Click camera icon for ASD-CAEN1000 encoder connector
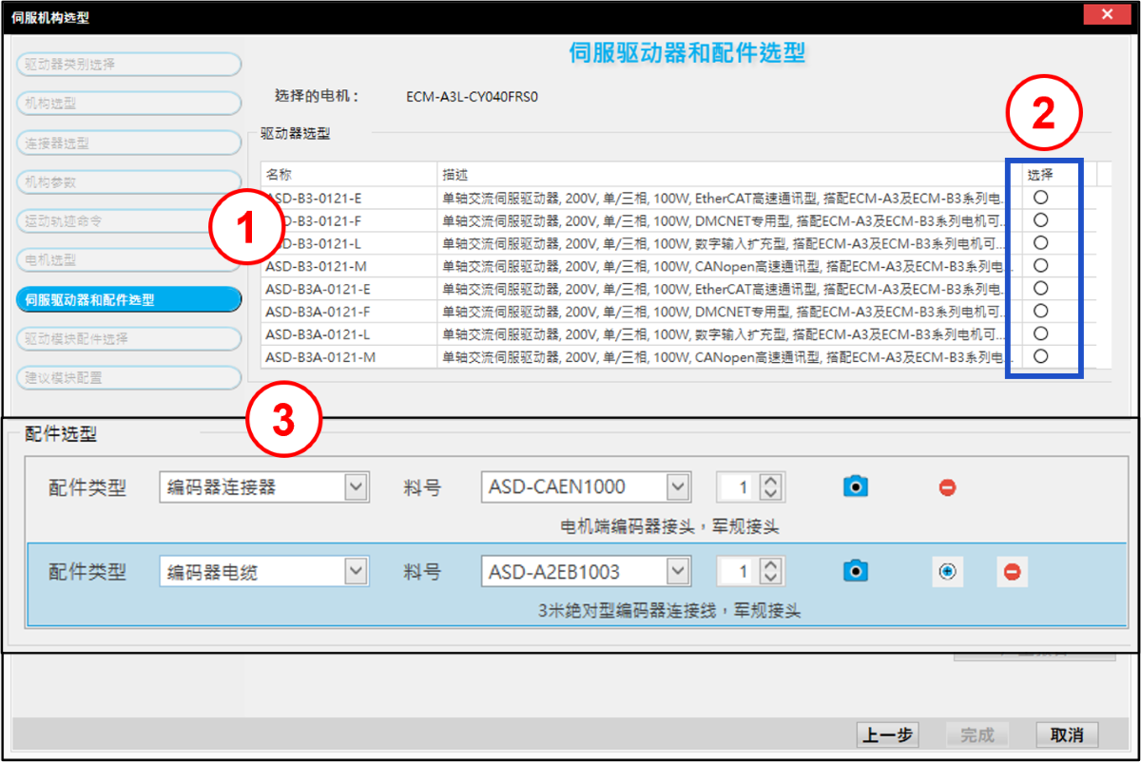 point(856,486)
